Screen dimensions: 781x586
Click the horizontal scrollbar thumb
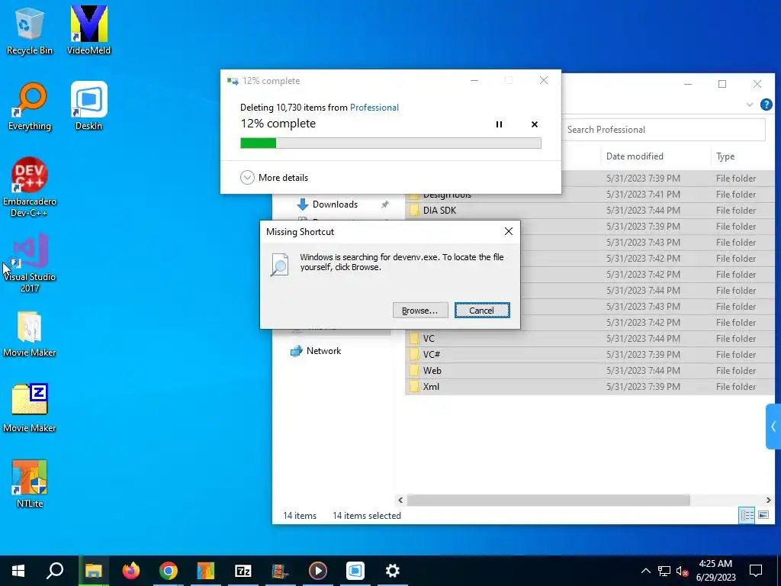548,500
